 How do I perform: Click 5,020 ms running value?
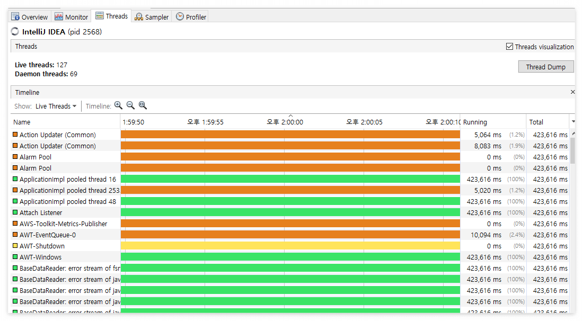pyautogui.click(x=488, y=190)
